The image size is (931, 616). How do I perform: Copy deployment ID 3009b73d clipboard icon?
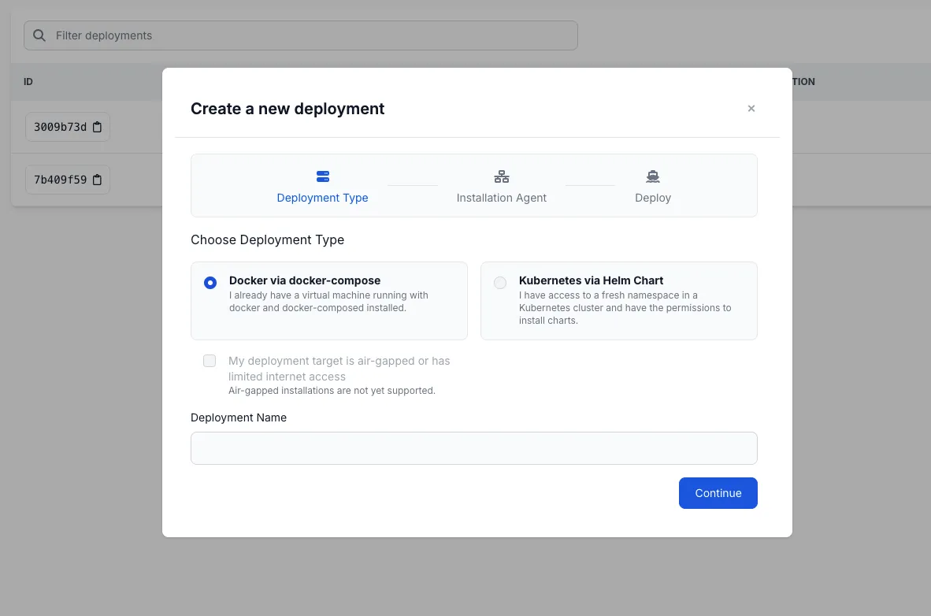98,127
